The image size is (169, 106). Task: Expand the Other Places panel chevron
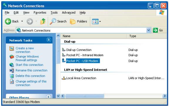[48, 97]
